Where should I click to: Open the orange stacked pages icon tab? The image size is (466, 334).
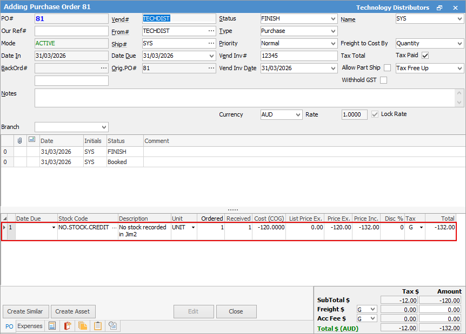click(x=83, y=326)
